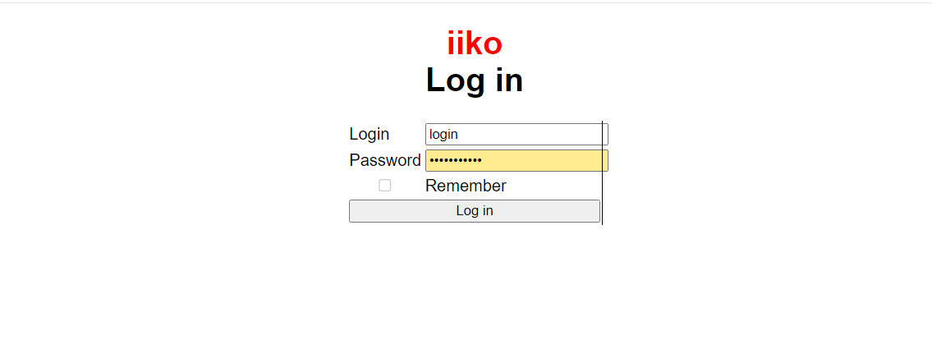Enable the Remember checkbox
This screenshot has height=354, width=932.
point(384,186)
